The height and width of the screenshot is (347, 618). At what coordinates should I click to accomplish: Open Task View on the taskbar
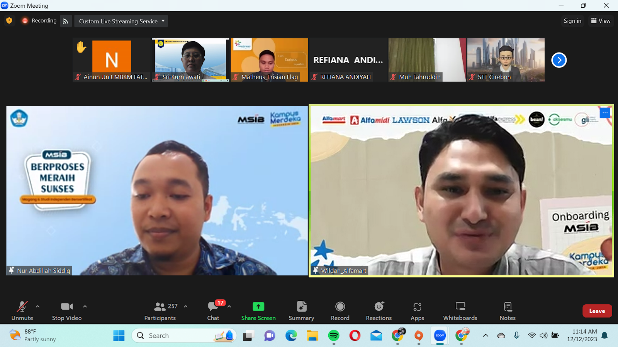248,336
